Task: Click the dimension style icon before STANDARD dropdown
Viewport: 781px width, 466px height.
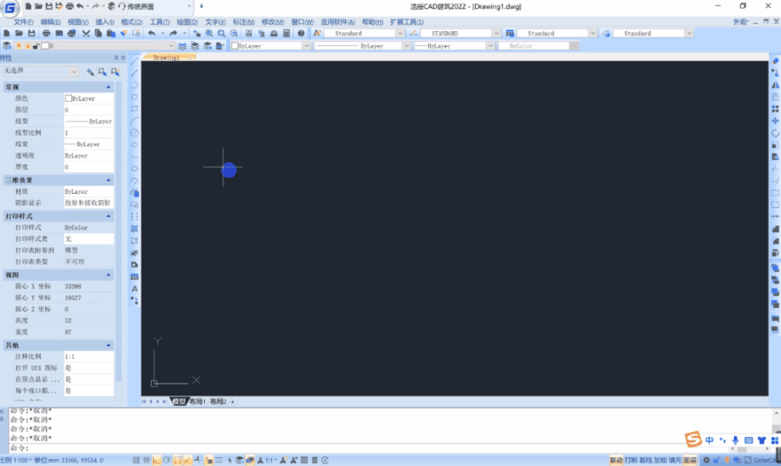Action: pos(413,33)
